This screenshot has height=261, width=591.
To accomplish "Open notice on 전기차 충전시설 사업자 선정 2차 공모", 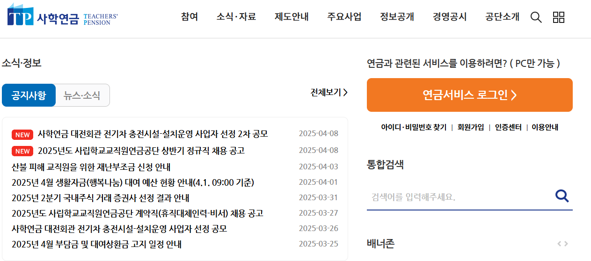I will (x=153, y=134).
